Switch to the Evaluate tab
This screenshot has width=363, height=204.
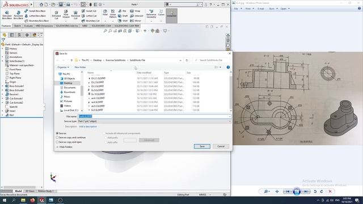tap(28, 26)
